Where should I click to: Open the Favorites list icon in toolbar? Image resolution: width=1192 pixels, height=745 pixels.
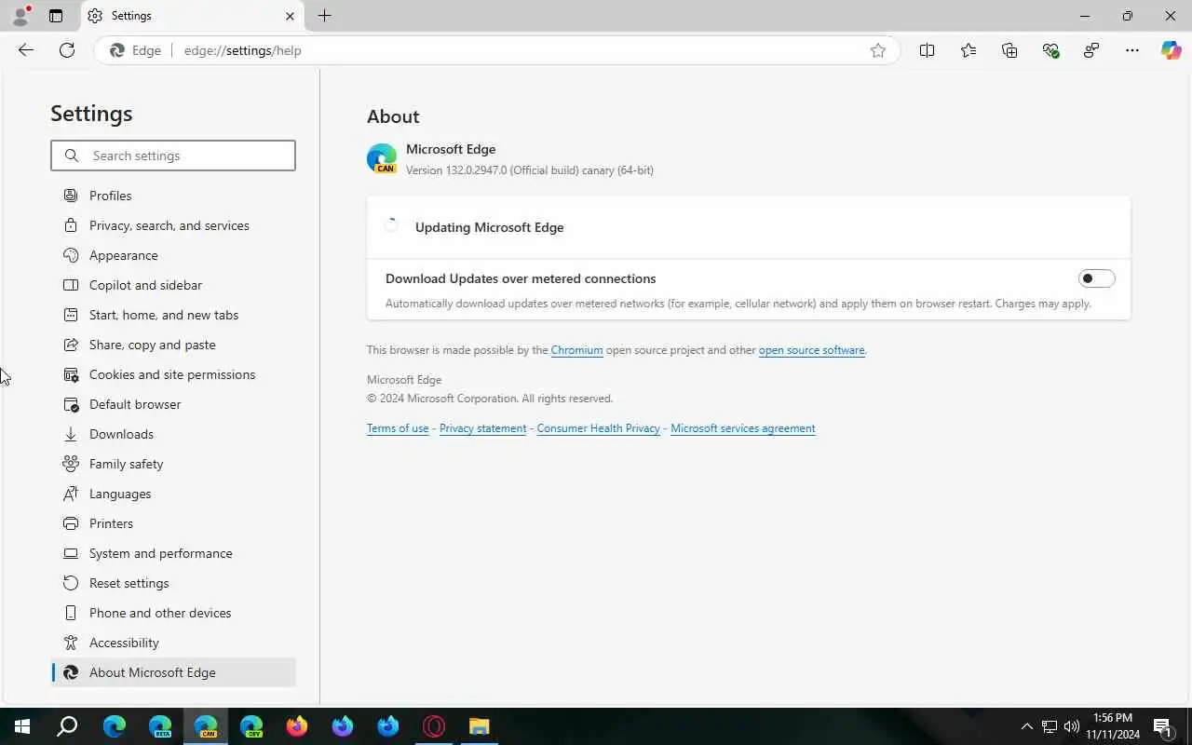[968, 50]
